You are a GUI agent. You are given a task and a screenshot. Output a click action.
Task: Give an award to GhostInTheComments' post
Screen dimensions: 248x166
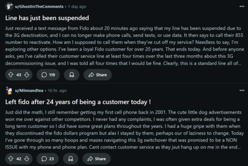(x=71, y=75)
